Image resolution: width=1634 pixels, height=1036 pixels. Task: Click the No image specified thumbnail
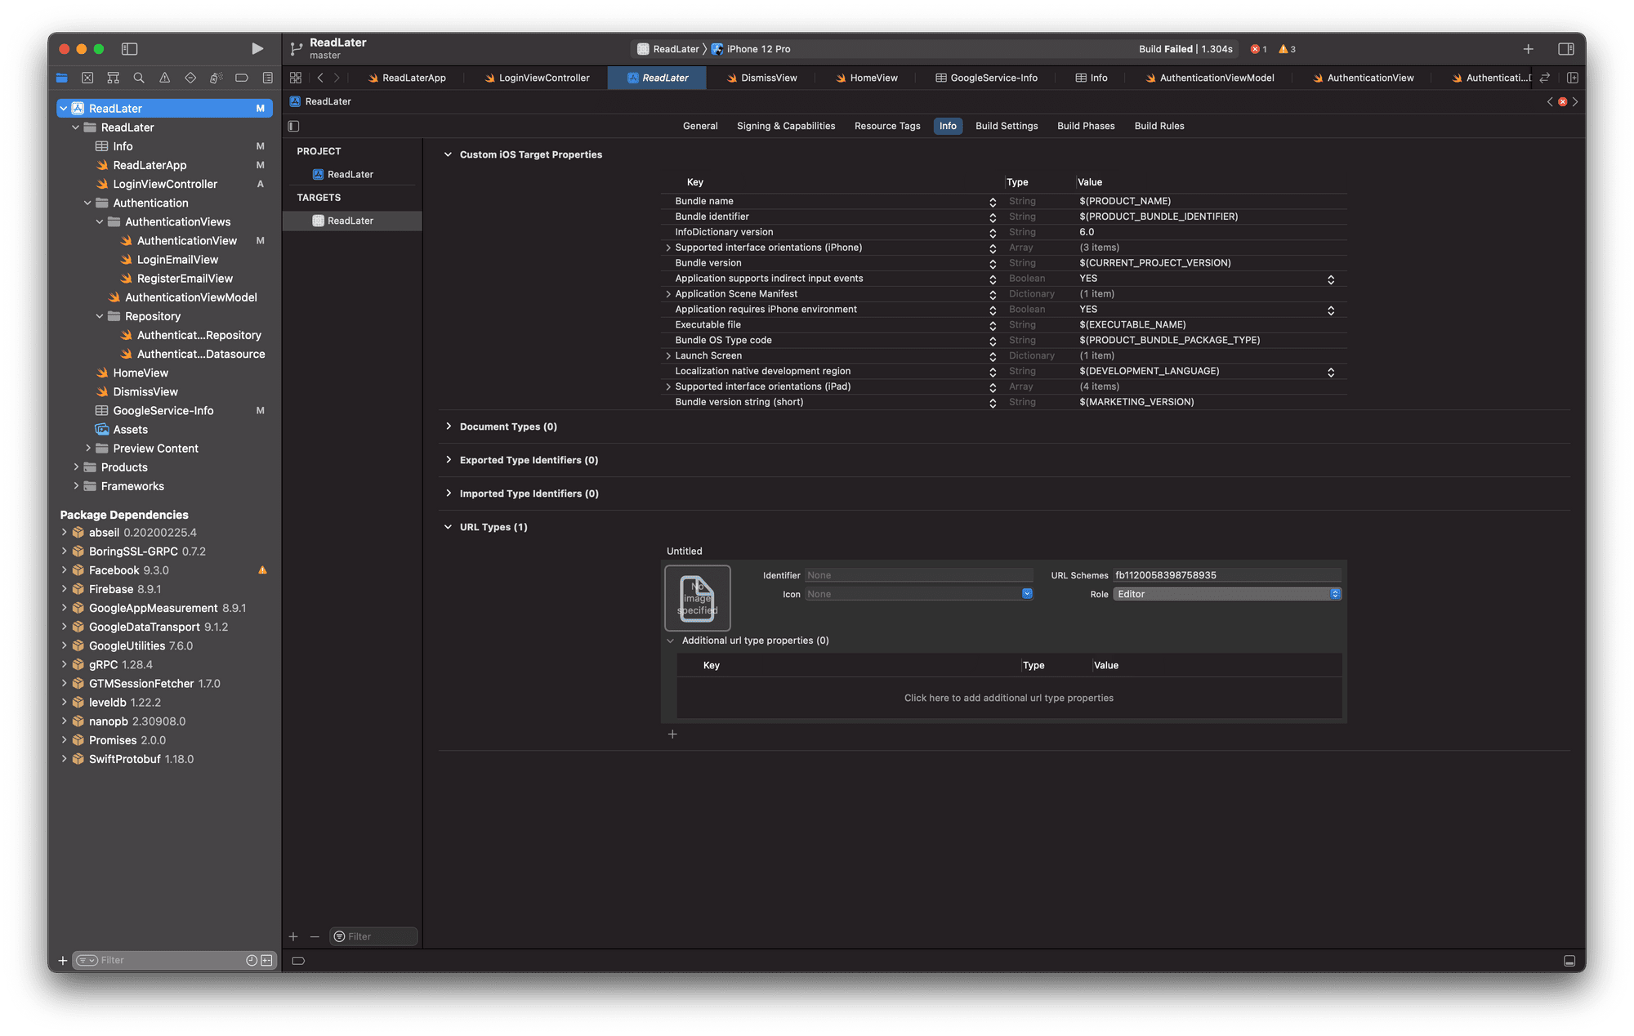(x=698, y=598)
